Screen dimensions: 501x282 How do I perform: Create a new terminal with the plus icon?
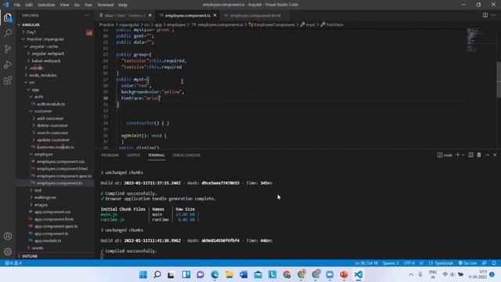(457, 155)
